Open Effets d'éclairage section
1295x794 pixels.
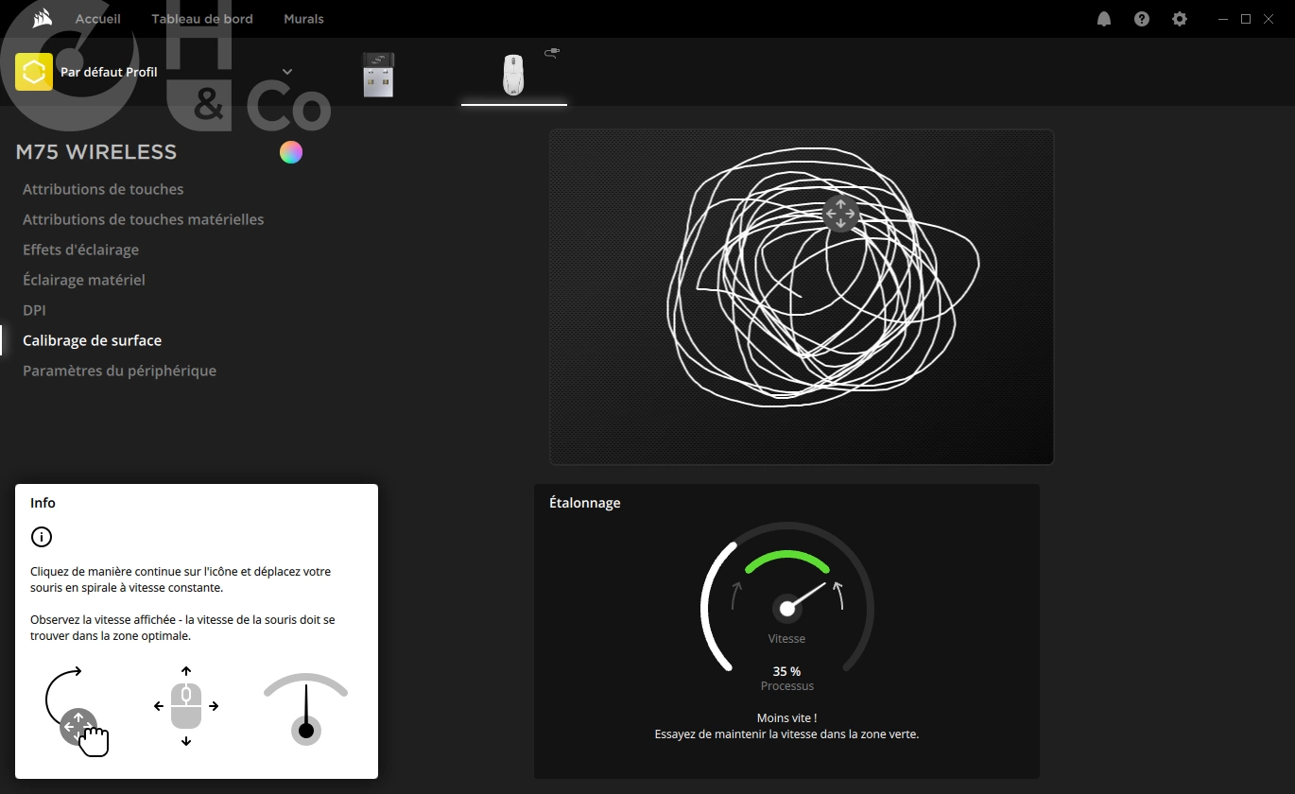81,250
